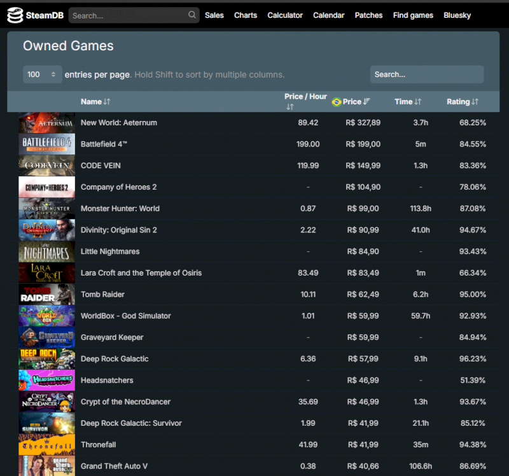Go to the Calculator page
The width and height of the screenshot is (509, 476).
(285, 15)
